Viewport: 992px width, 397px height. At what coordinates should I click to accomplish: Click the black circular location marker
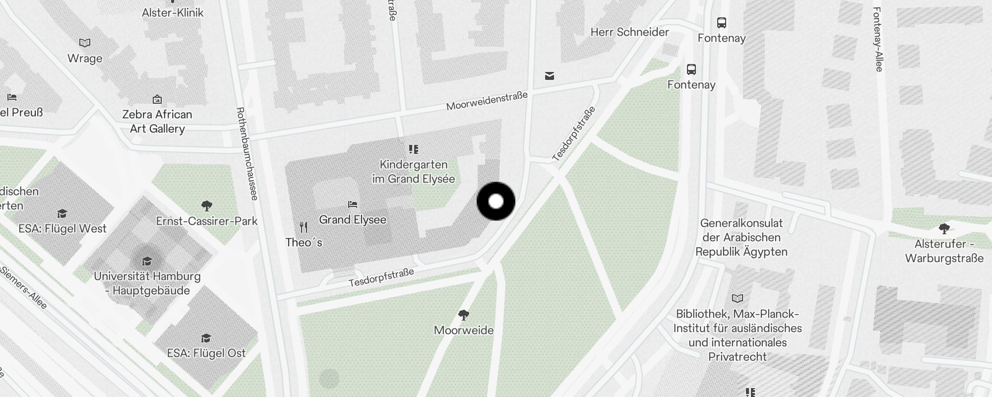496,201
